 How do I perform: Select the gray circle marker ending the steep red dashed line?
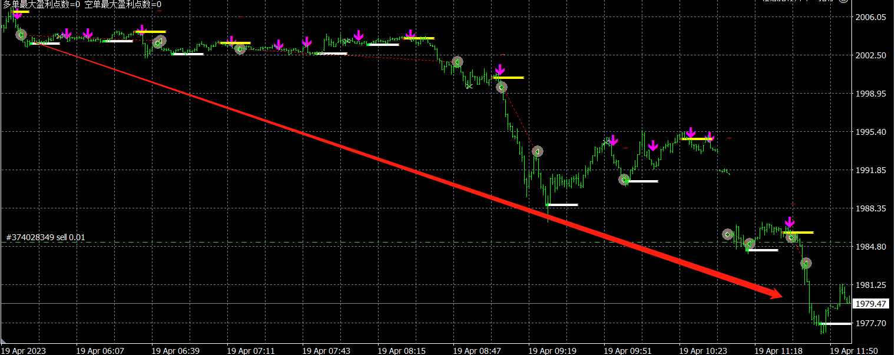[x=537, y=151]
